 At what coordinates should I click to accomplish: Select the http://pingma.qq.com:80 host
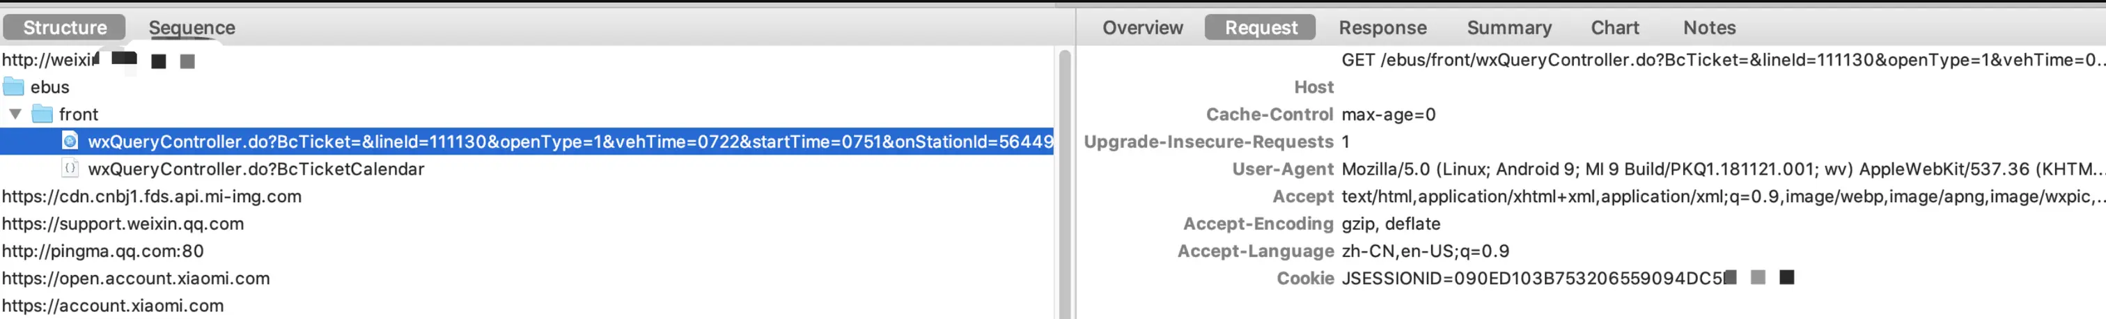click(103, 251)
